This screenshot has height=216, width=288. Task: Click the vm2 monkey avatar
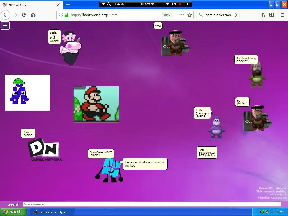(175, 43)
